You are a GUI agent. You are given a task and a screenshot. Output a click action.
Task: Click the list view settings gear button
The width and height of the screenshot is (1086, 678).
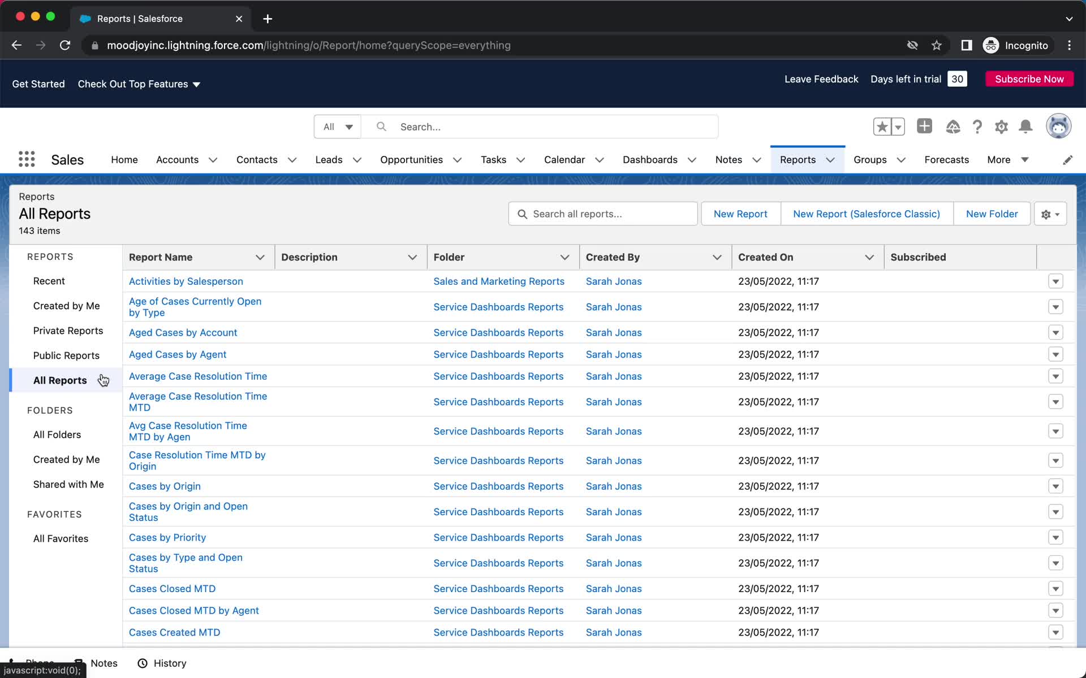[x=1050, y=214]
